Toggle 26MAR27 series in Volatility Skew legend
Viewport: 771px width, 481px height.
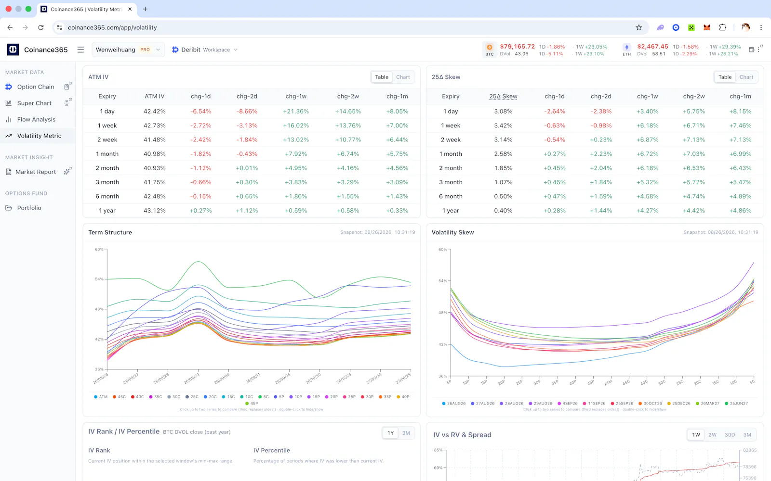point(707,404)
